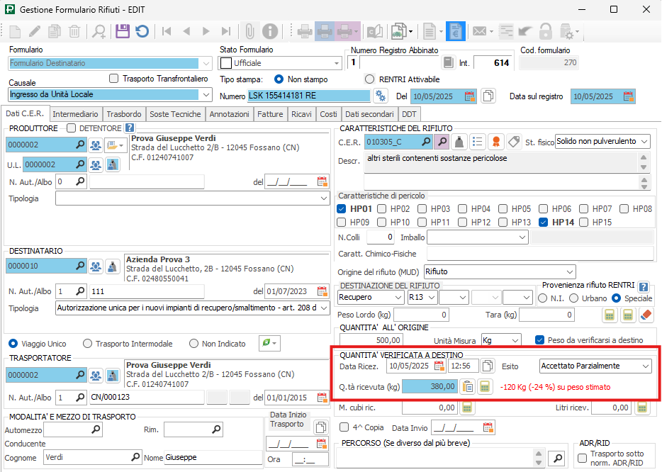This screenshot has width=662, height=472.
Task: Open calendar picker for Data Ricez.
Action: point(439,366)
